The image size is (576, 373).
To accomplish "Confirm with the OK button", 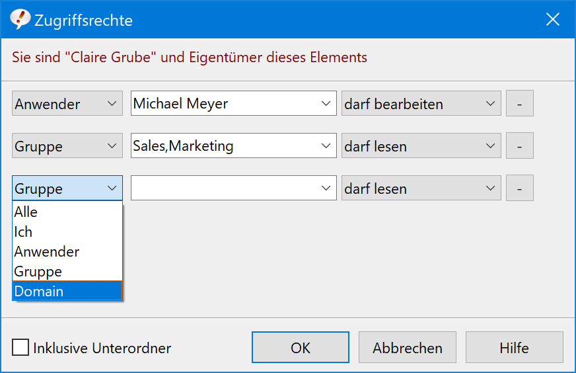I will [301, 347].
